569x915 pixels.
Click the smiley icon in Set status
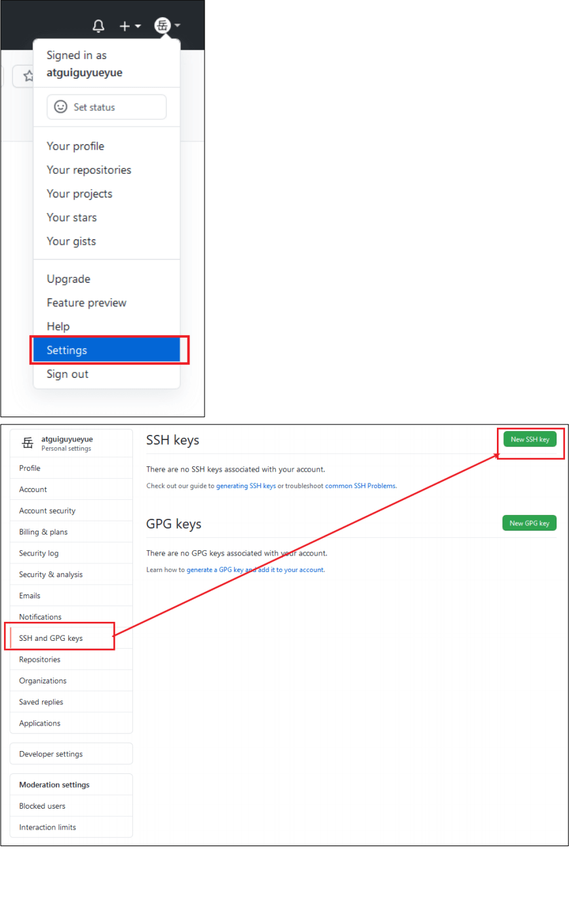pos(60,107)
